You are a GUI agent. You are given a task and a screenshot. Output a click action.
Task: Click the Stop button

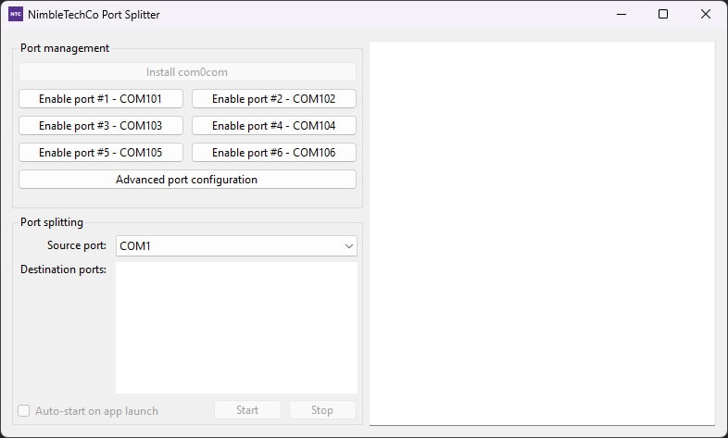[x=322, y=410]
